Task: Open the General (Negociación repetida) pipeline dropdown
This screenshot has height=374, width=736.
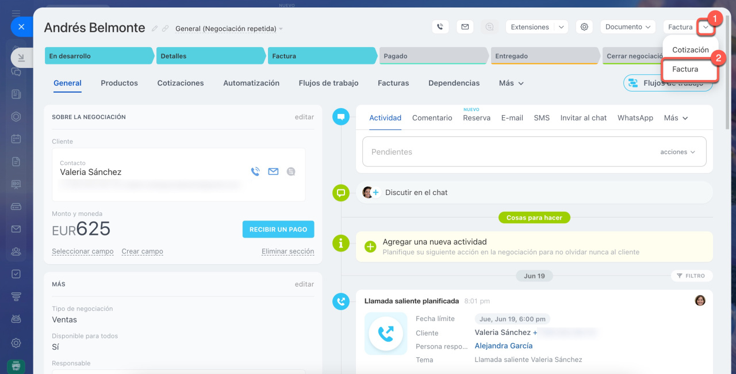Action: click(229, 29)
